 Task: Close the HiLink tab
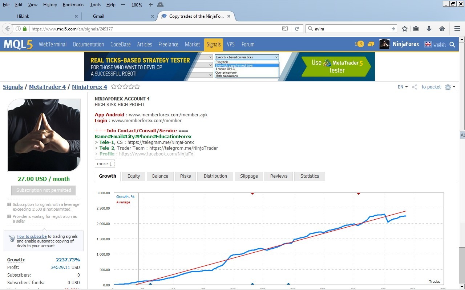point(76,16)
